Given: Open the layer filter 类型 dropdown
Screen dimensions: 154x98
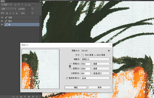Looking at the screenshot, I should click(6, 5).
